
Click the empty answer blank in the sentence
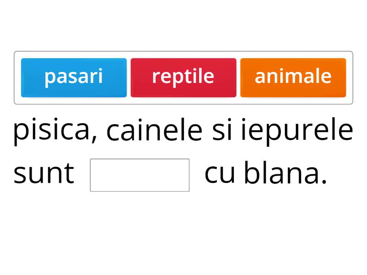[140, 175]
